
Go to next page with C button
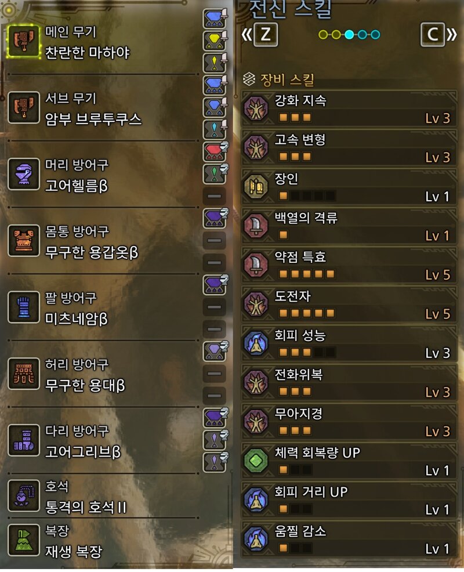coord(433,35)
